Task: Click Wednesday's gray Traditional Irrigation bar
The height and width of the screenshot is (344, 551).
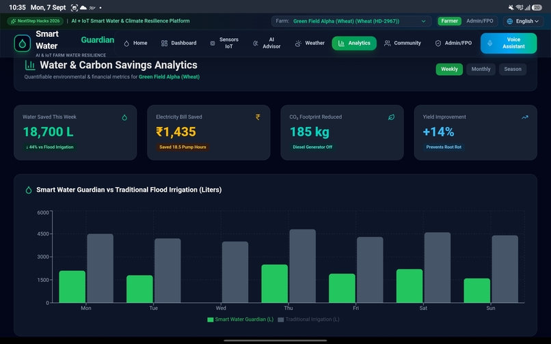Action: 235,272
